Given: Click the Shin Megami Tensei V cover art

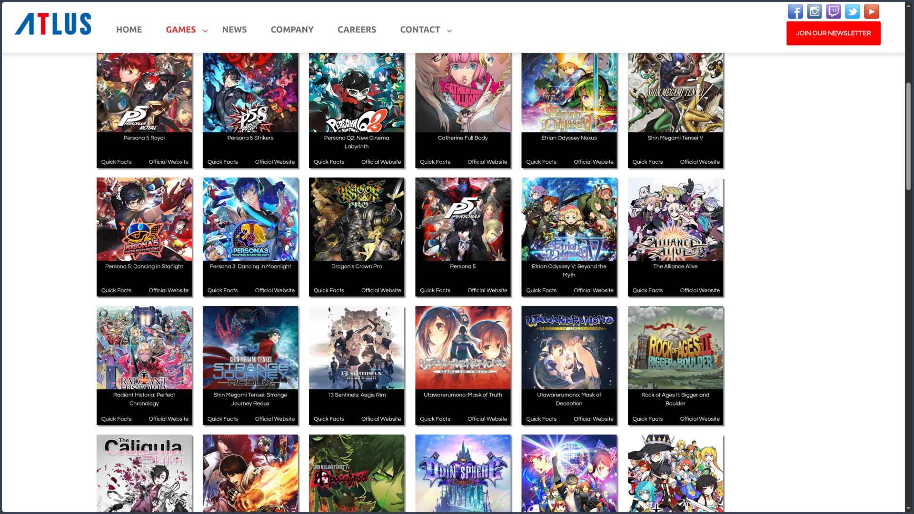Looking at the screenshot, I should click(x=675, y=92).
